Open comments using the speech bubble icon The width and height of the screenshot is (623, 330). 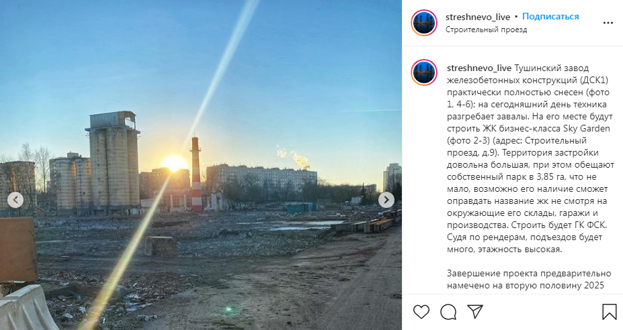click(448, 312)
